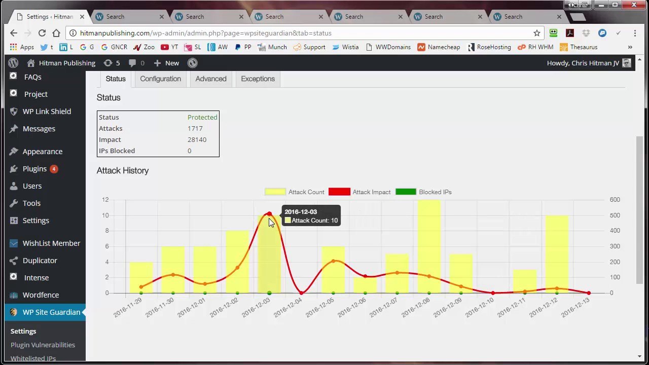
Task: Switch to the Configuration tab
Action: (x=160, y=79)
